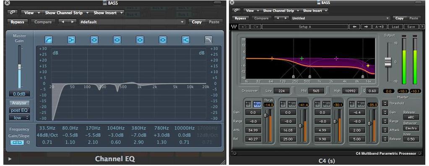Click the Electro behavior button
Image resolution: width=429 pixels, height=166 pixels.
(411, 128)
